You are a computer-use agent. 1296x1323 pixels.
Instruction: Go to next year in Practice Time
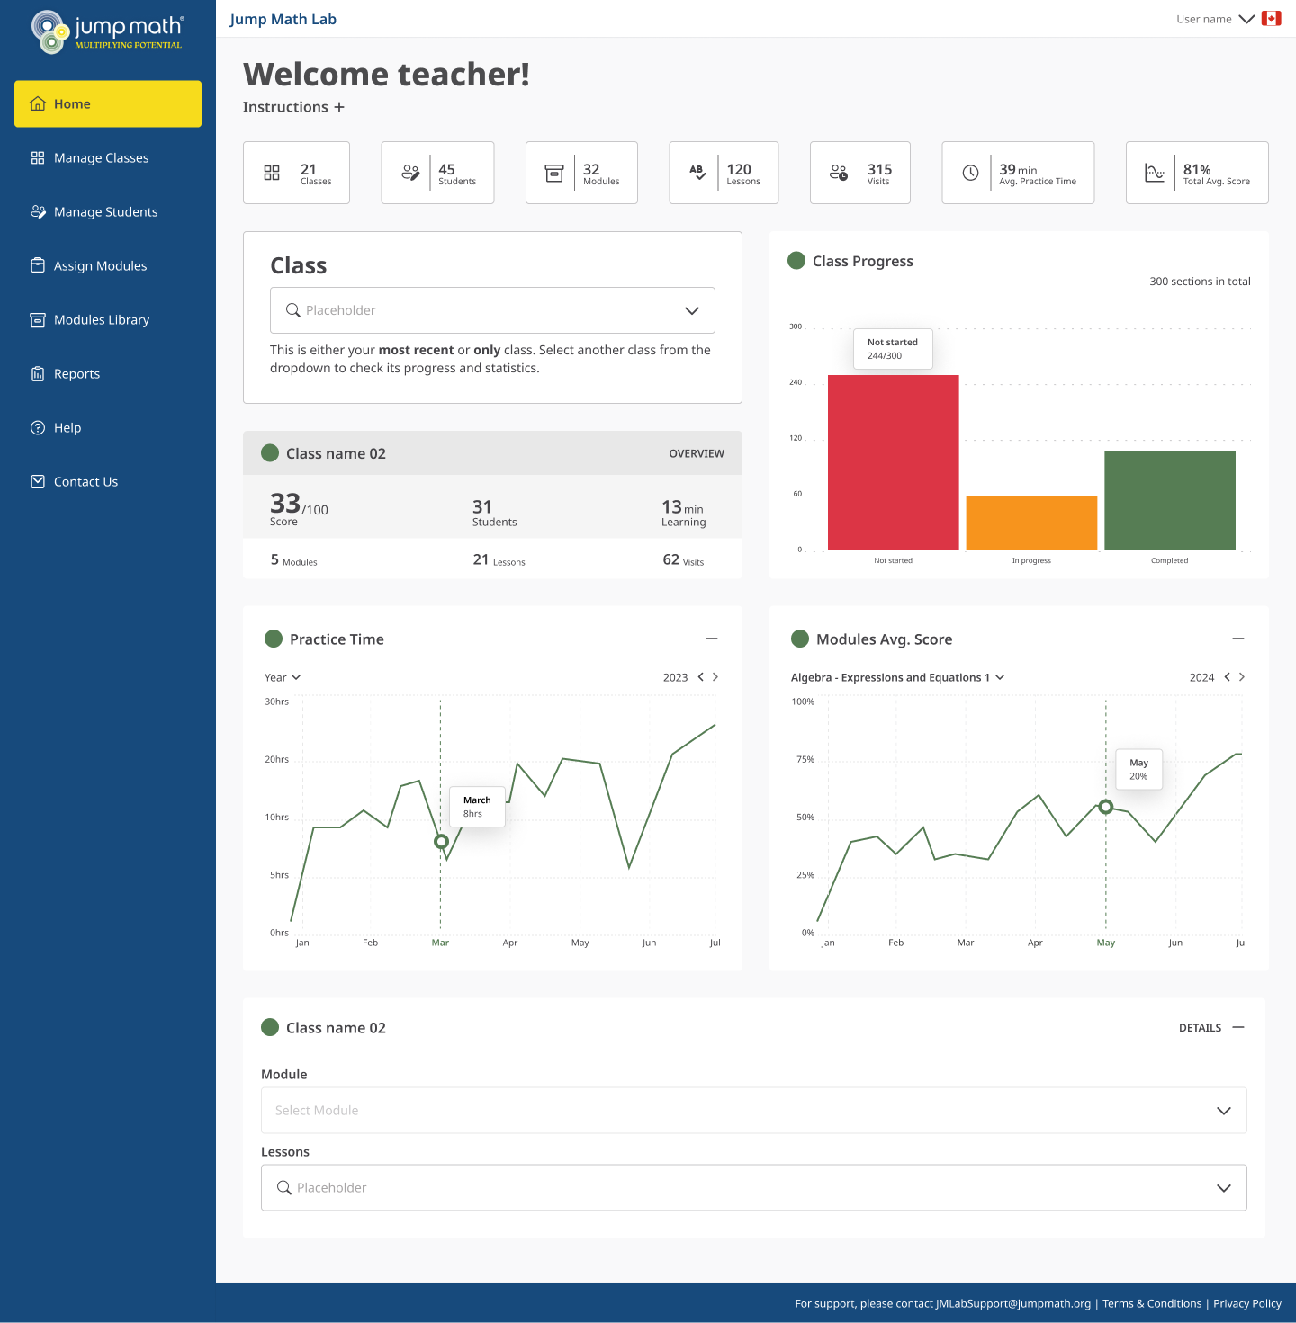pyautogui.click(x=715, y=677)
